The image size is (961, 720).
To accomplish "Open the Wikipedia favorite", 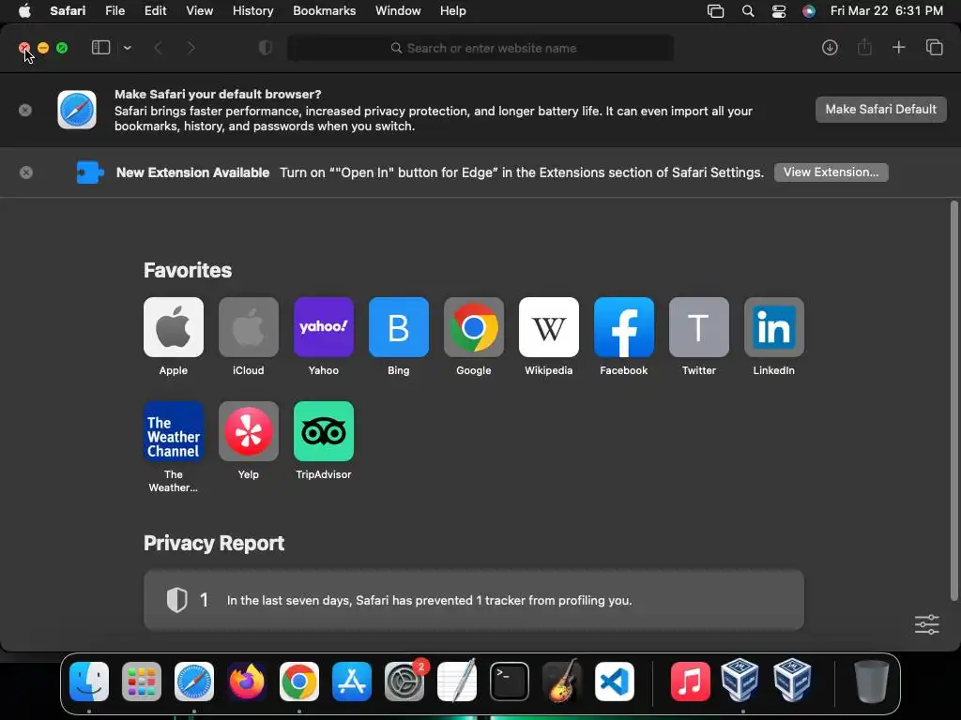I will pyautogui.click(x=548, y=327).
